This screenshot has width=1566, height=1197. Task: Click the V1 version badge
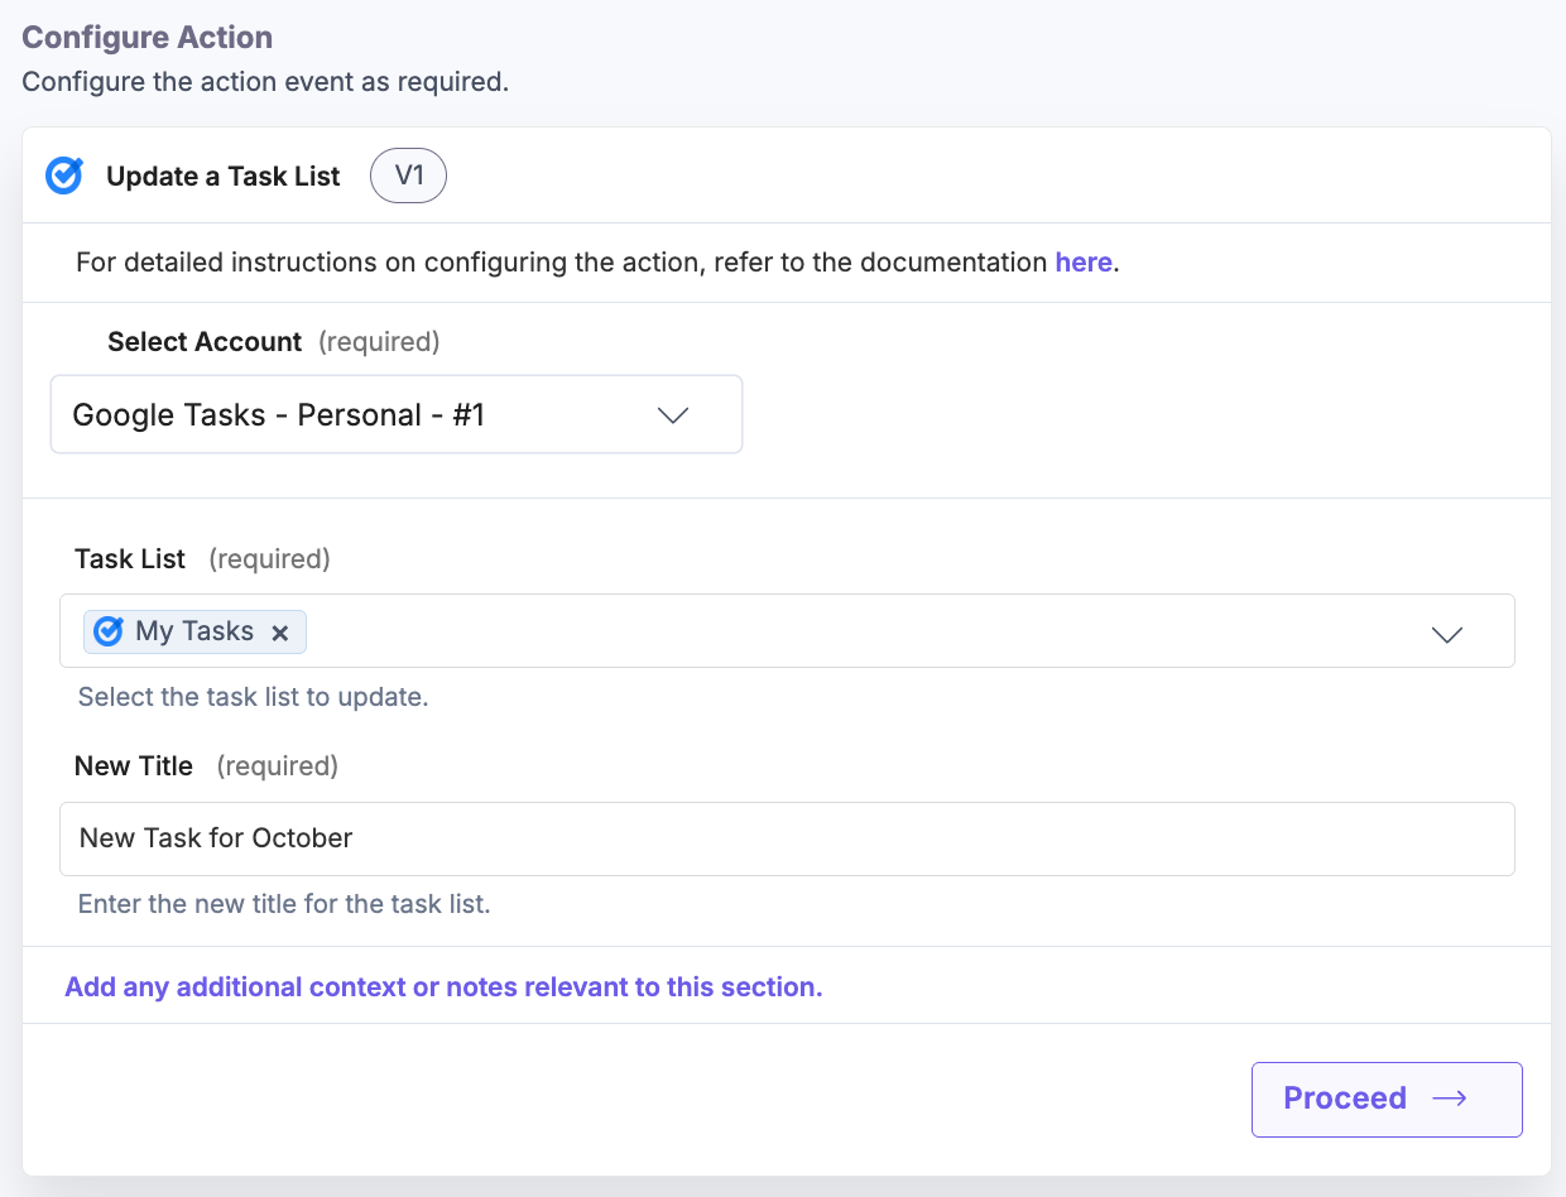408,175
